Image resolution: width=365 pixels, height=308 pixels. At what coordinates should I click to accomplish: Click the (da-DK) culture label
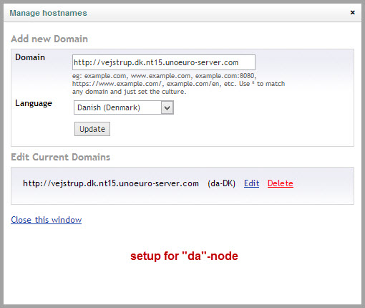click(221, 183)
